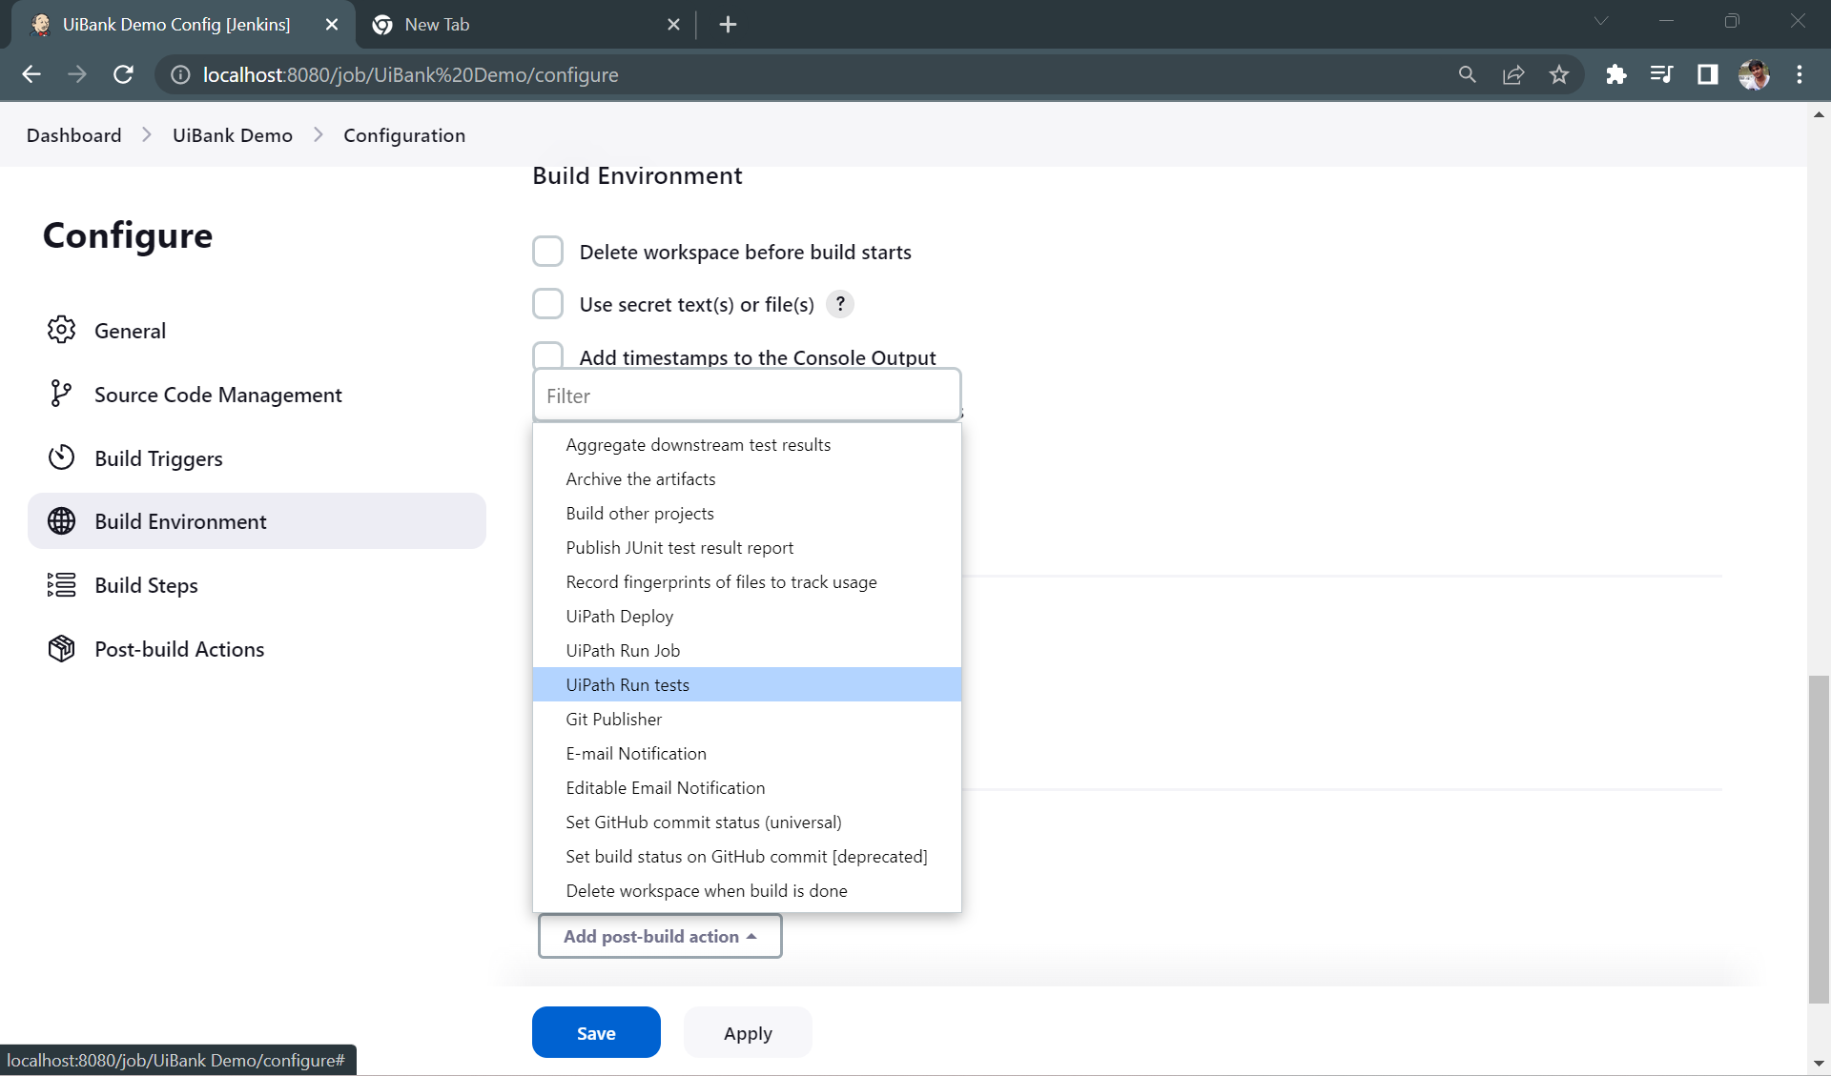Open the Chrome three-dot menu
This screenshot has width=1831, height=1076.
(1800, 74)
